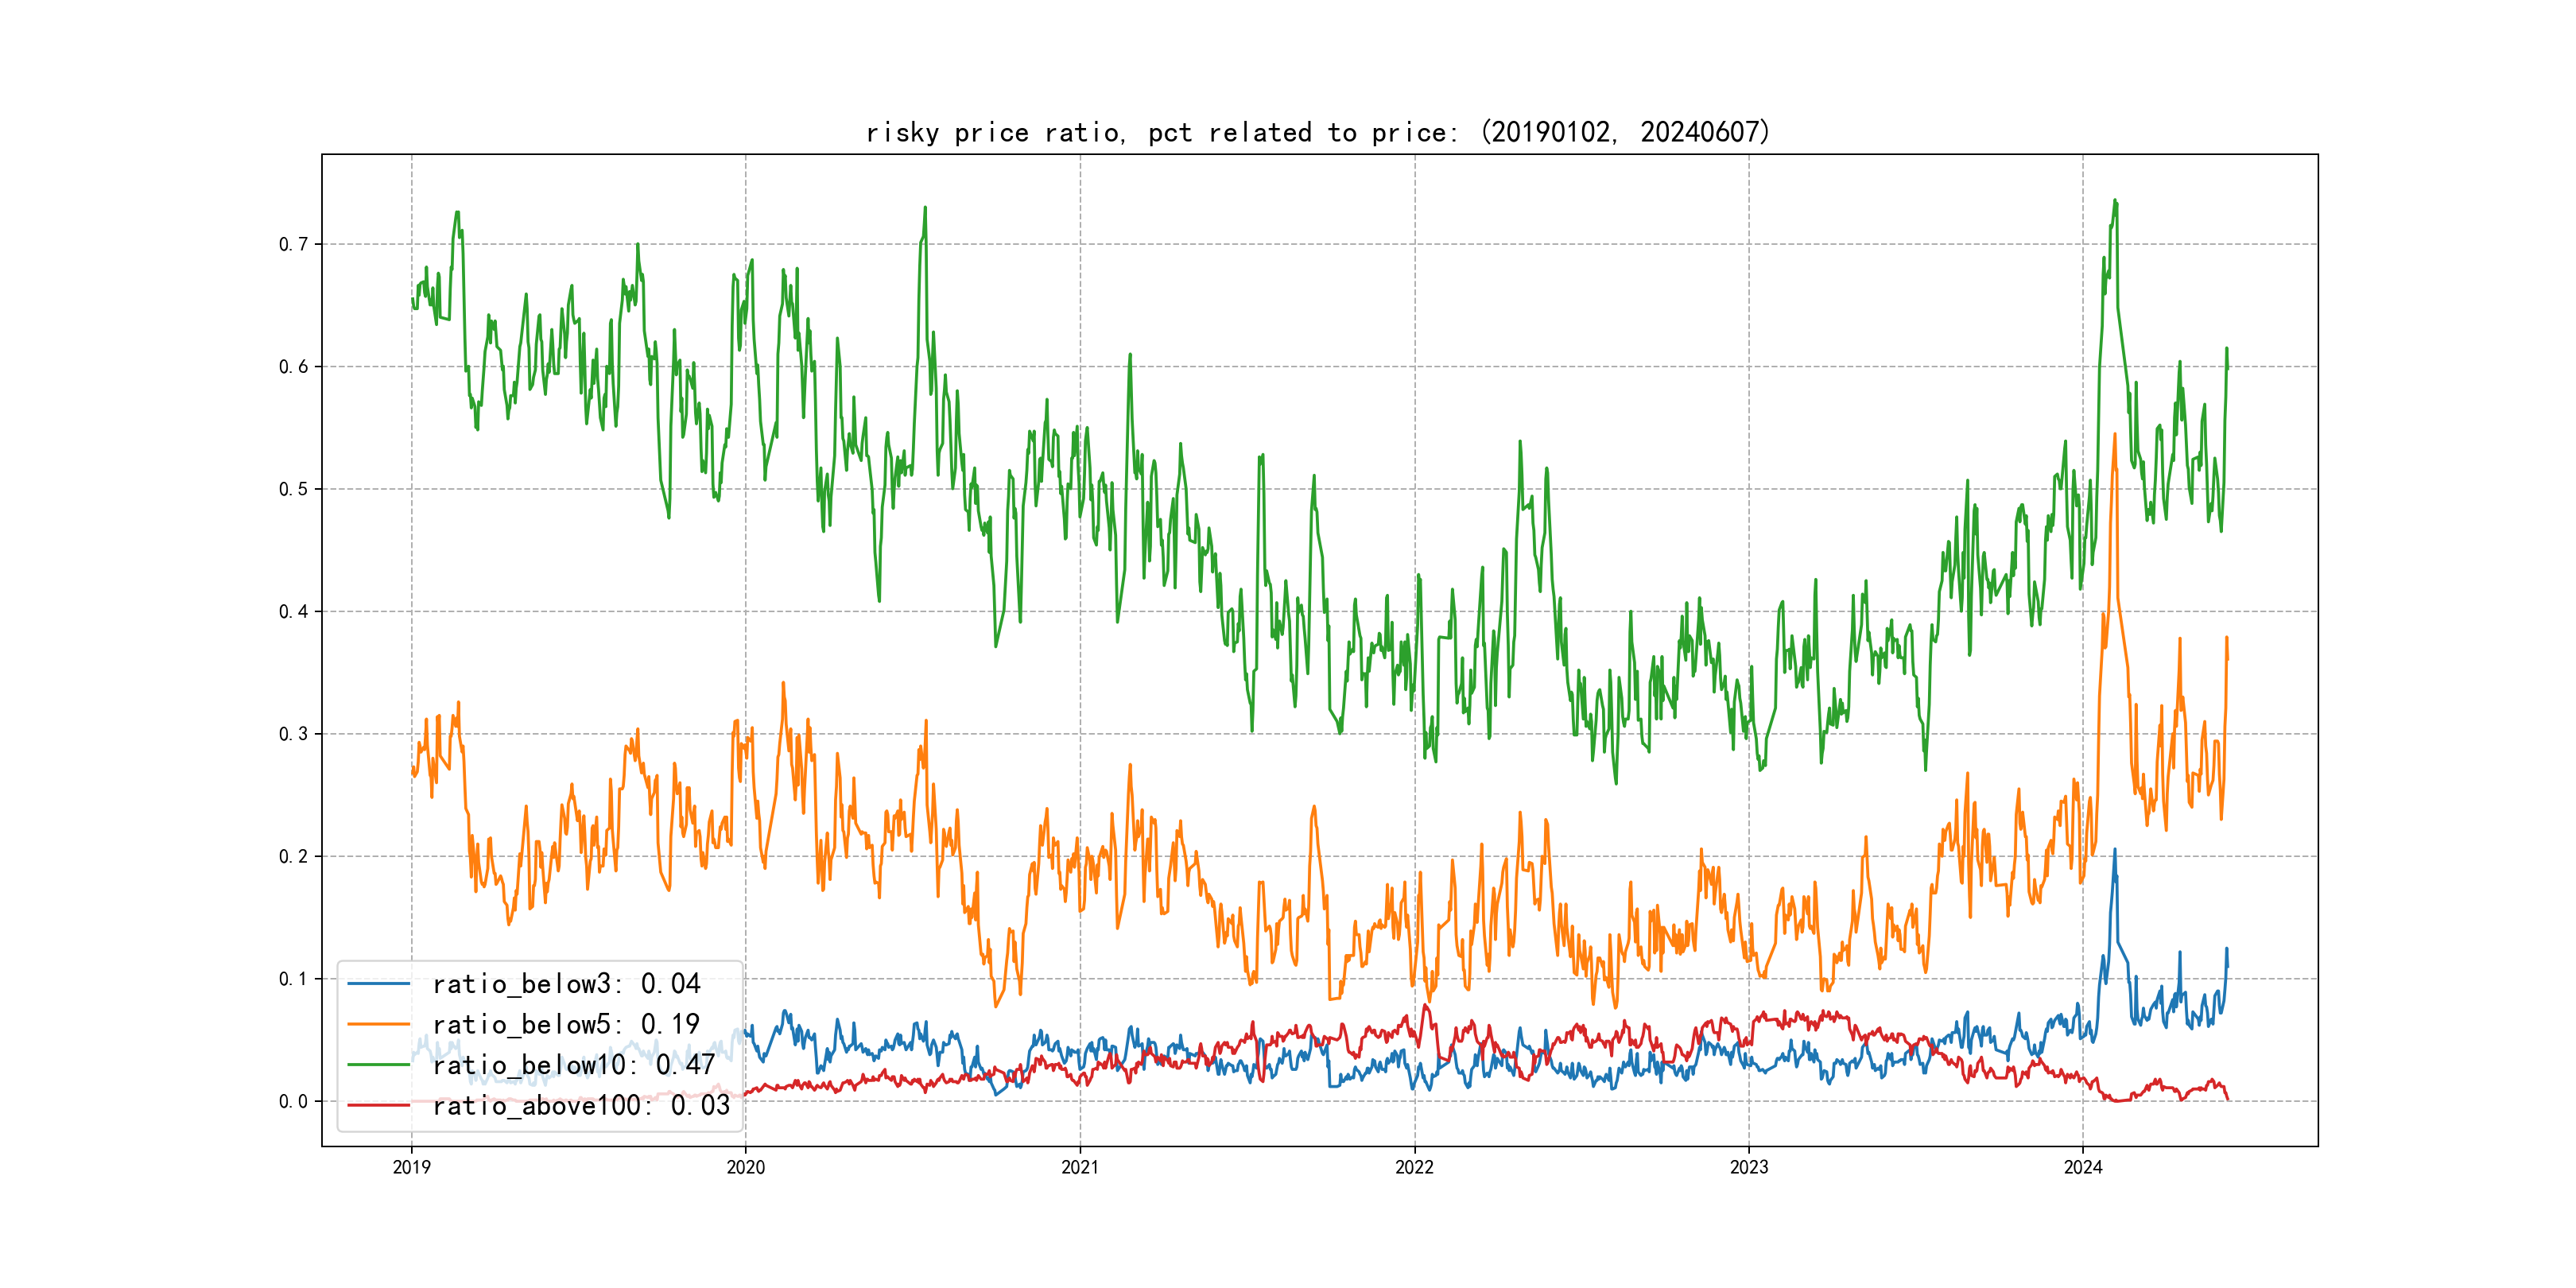Select the 'ratio_below10: 0.47' legend label

[573, 1065]
